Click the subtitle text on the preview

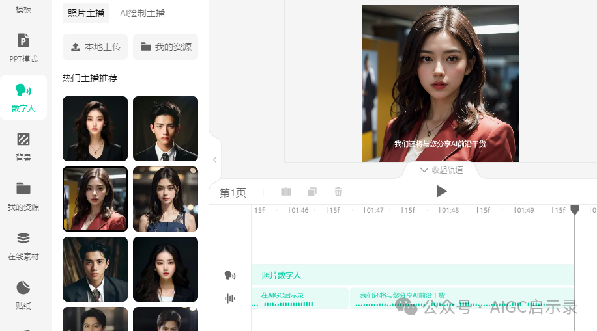coord(440,144)
